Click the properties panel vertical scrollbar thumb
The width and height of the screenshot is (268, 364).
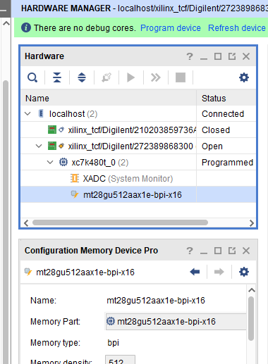pos(251,318)
